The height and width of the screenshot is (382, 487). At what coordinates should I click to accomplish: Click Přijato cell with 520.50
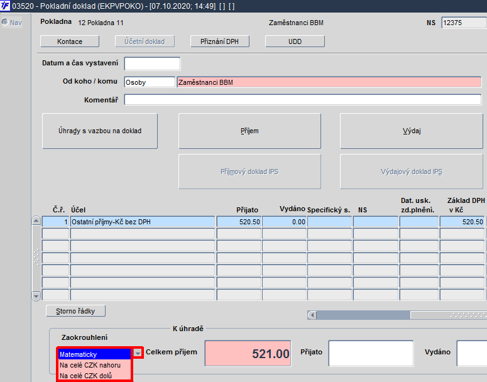239,222
